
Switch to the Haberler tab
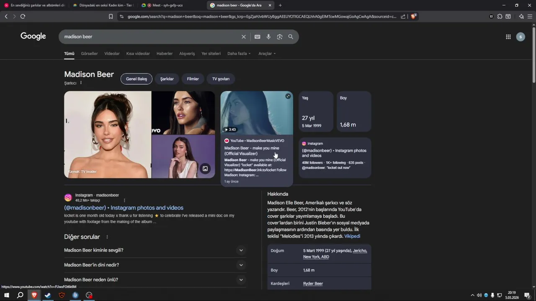point(165,54)
